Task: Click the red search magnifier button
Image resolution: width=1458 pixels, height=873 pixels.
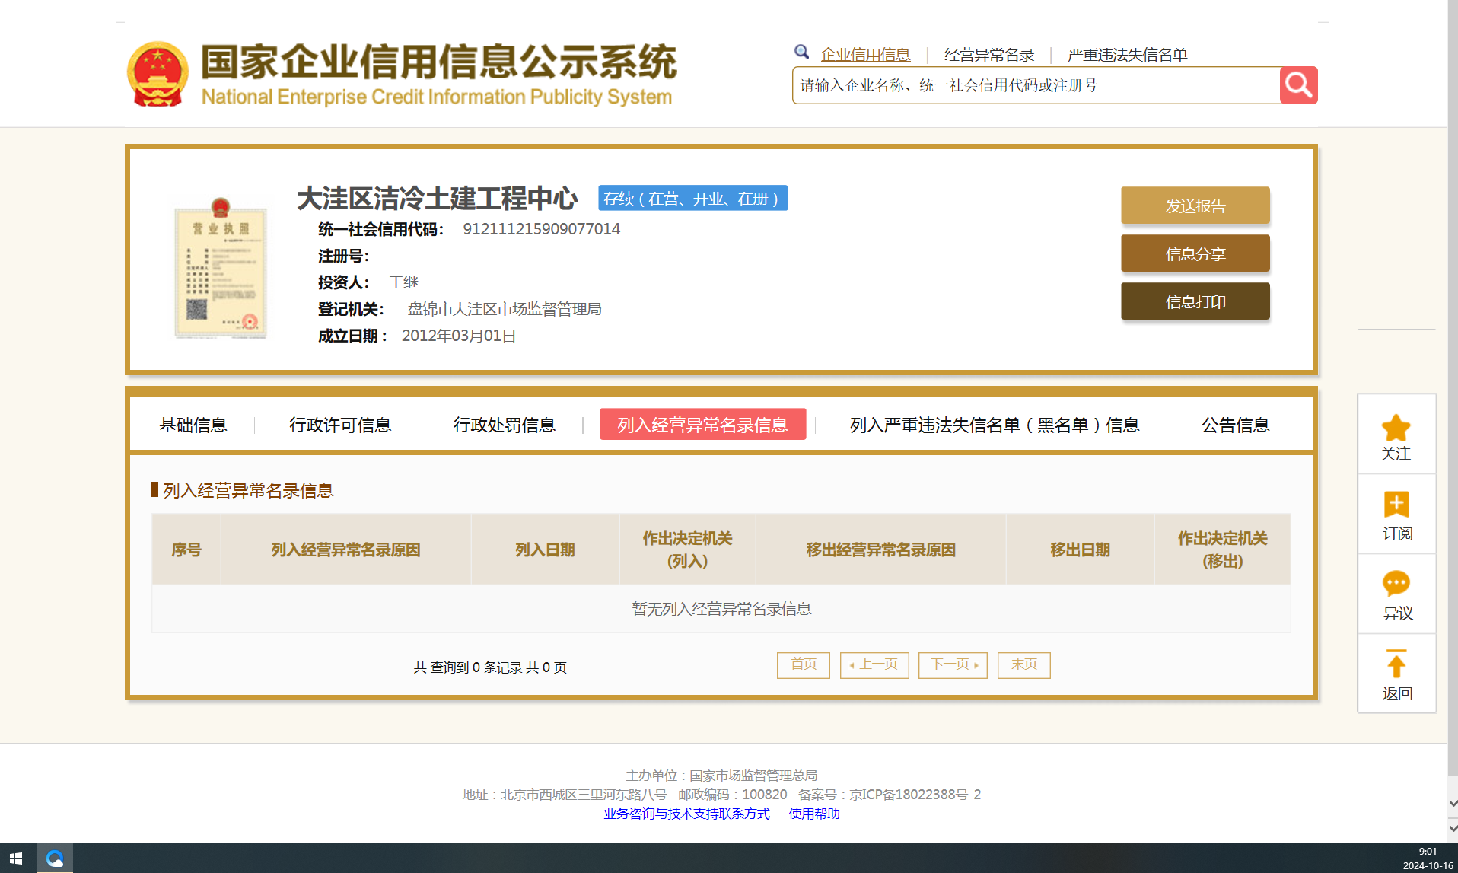Action: pos(1298,85)
